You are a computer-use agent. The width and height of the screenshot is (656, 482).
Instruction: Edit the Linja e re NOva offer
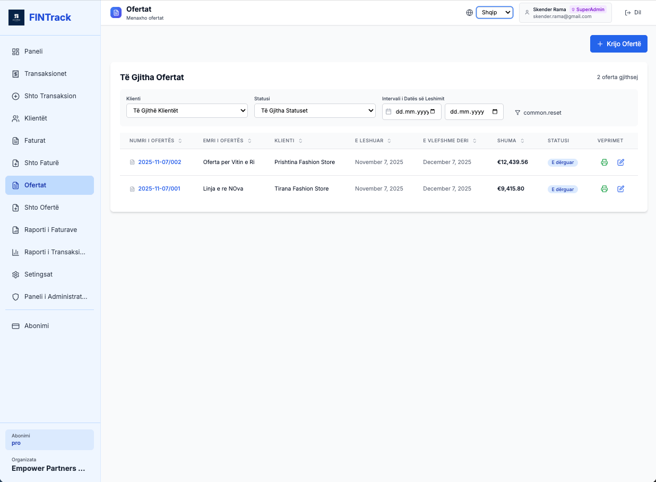click(621, 189)
